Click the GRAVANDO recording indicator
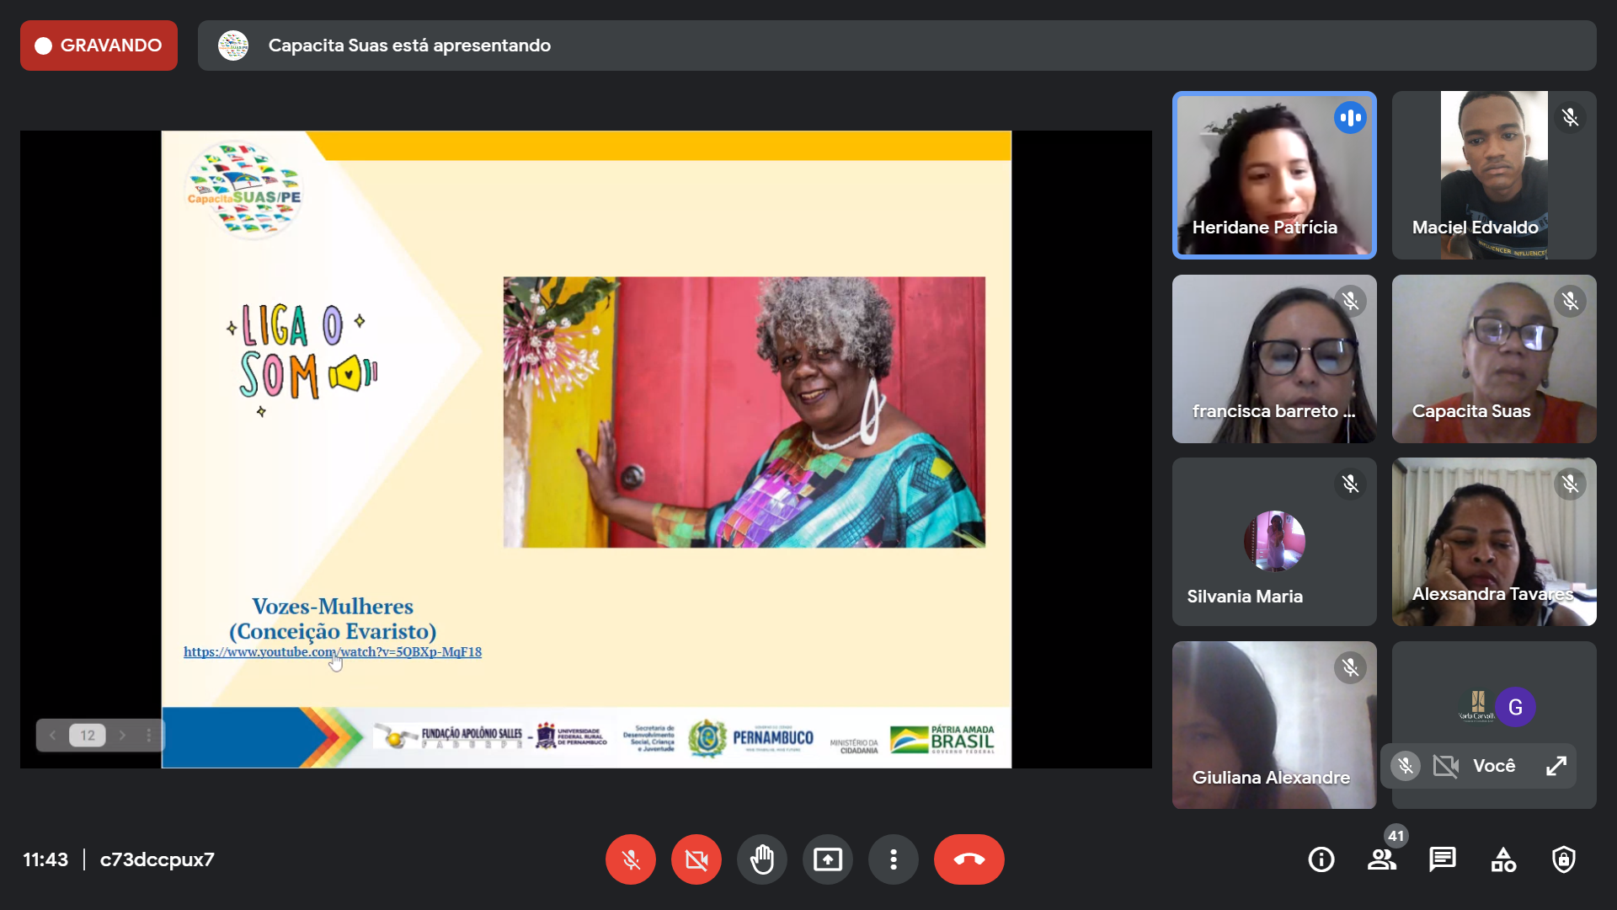The image size is (1617, 910). 99,45
